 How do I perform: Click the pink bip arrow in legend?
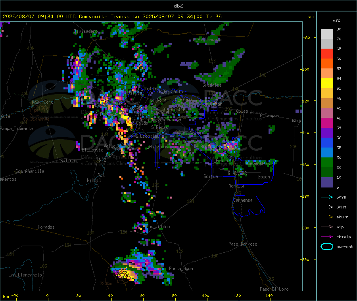[327, 227]
